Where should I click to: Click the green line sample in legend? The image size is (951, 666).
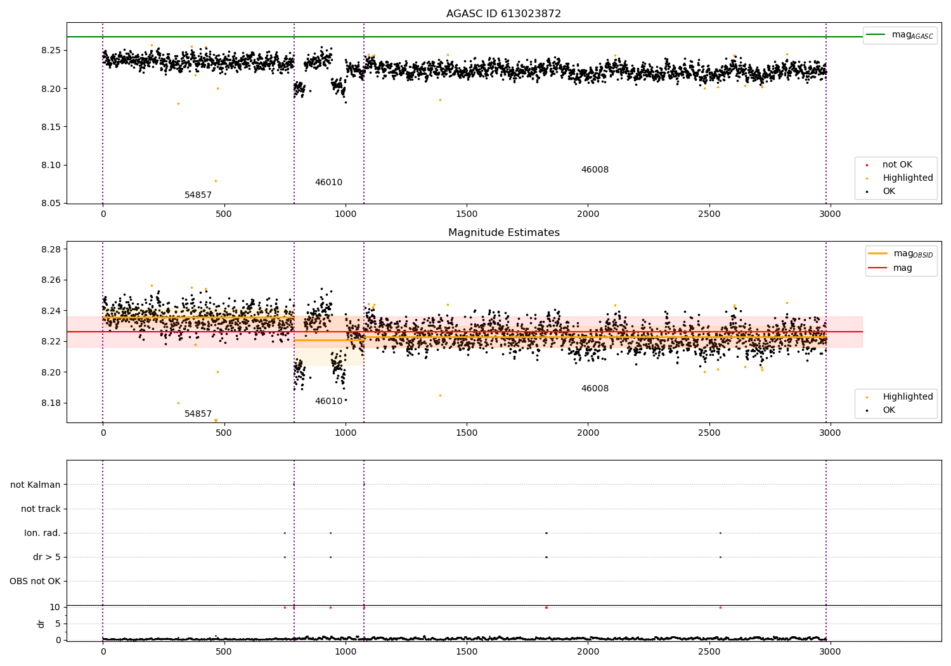point(876,35)
